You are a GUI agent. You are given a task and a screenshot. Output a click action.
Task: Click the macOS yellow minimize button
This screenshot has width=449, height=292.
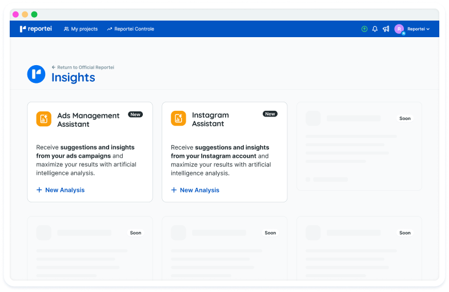25,14
